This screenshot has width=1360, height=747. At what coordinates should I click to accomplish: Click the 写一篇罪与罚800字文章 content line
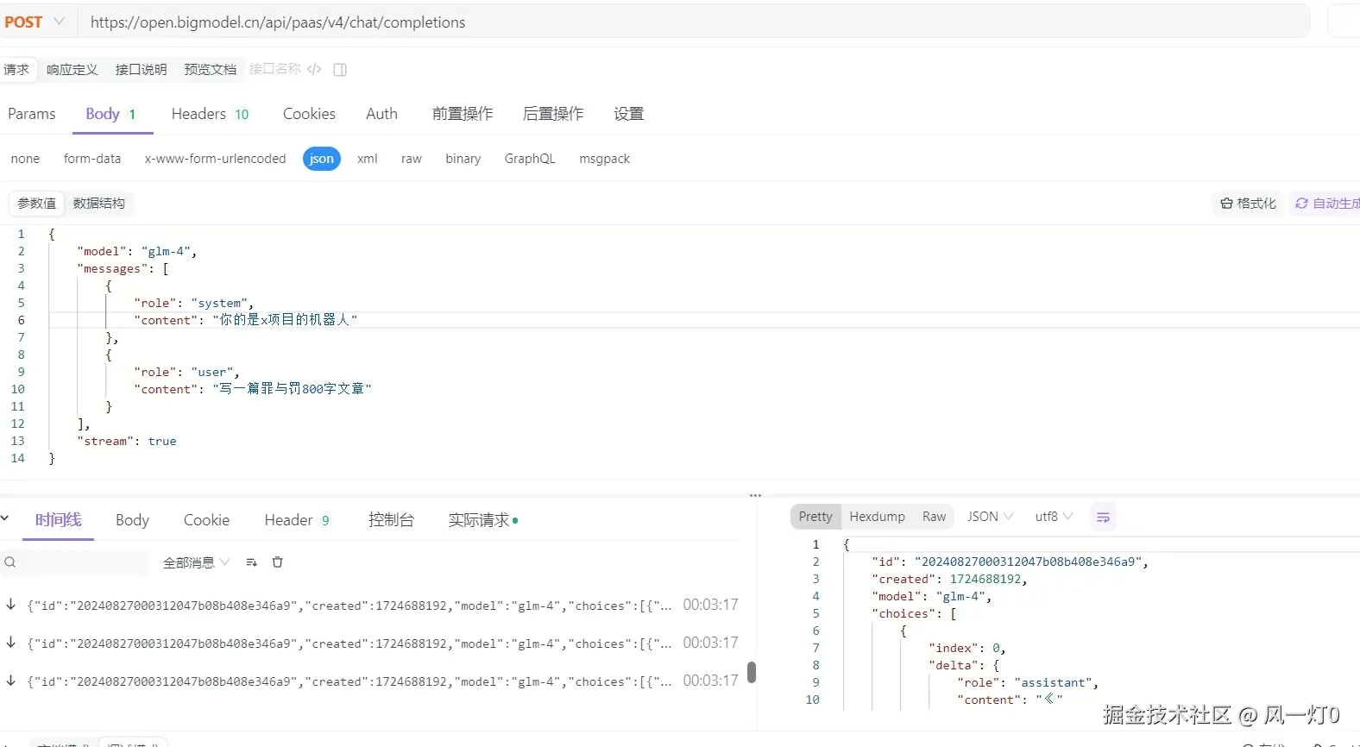(x=253, y=389)
